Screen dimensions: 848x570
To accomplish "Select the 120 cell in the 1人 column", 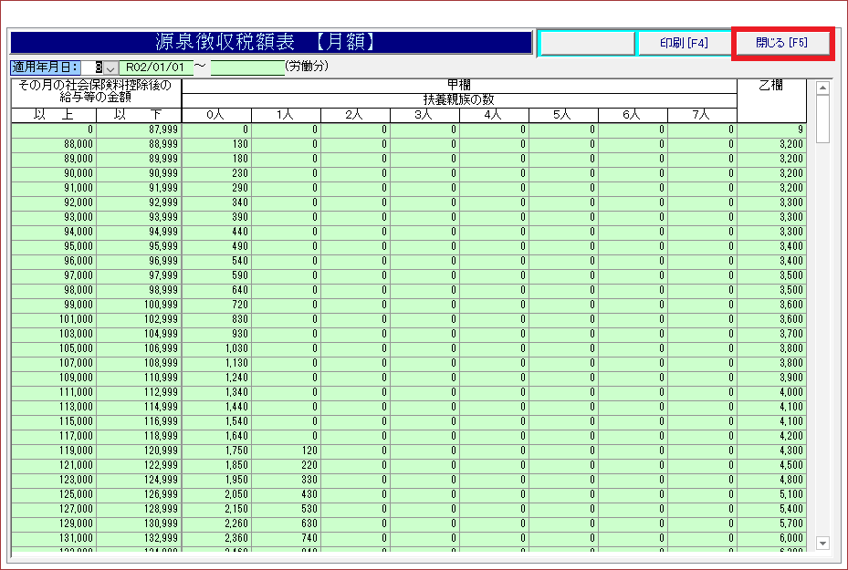I will (x=286, y=451).
